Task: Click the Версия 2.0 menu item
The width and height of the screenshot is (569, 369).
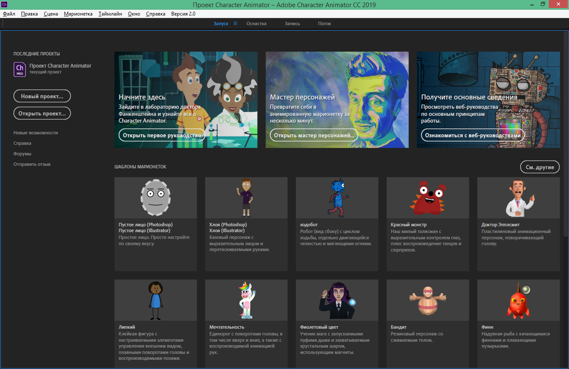Action: tap(183, 14)
